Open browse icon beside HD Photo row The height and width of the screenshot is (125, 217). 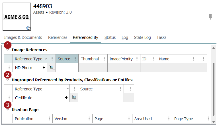coord(51,67)
